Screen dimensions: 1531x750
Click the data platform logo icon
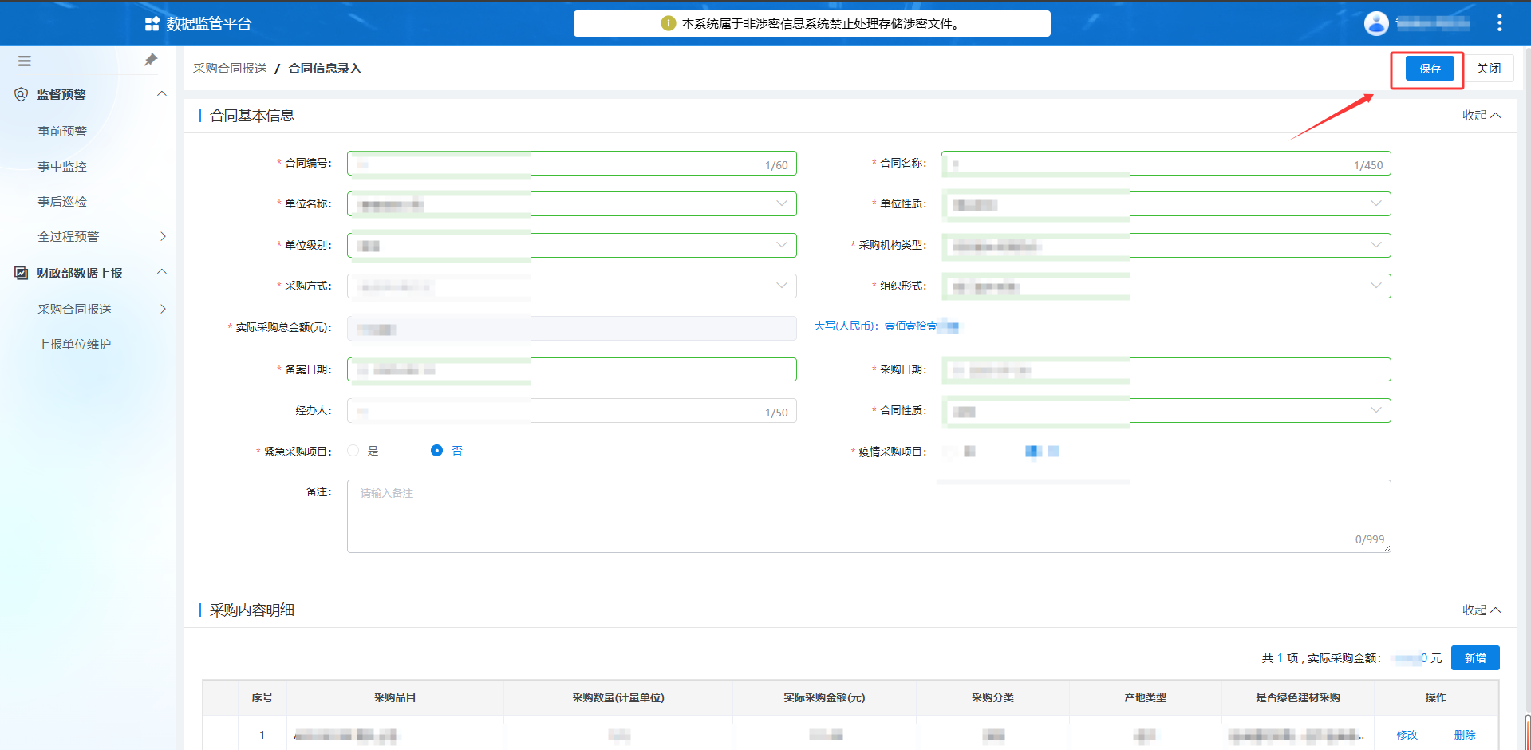point(152,24)
